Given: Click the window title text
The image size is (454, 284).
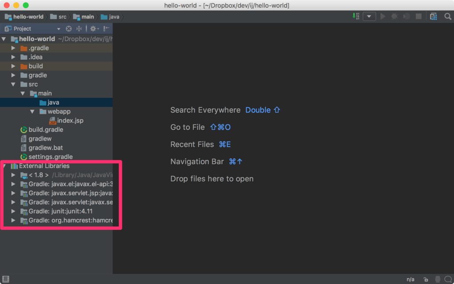Looking at the screenshot, I should (x=227, y=5).
